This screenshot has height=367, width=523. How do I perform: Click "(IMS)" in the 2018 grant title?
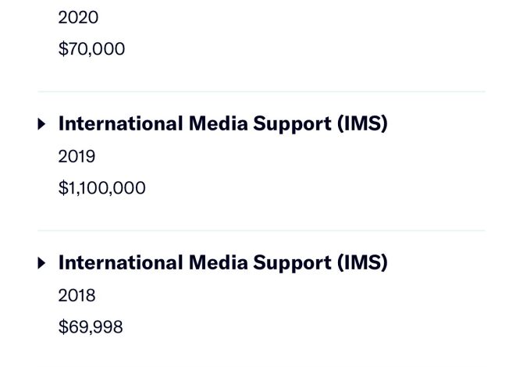tap(362, 263)
